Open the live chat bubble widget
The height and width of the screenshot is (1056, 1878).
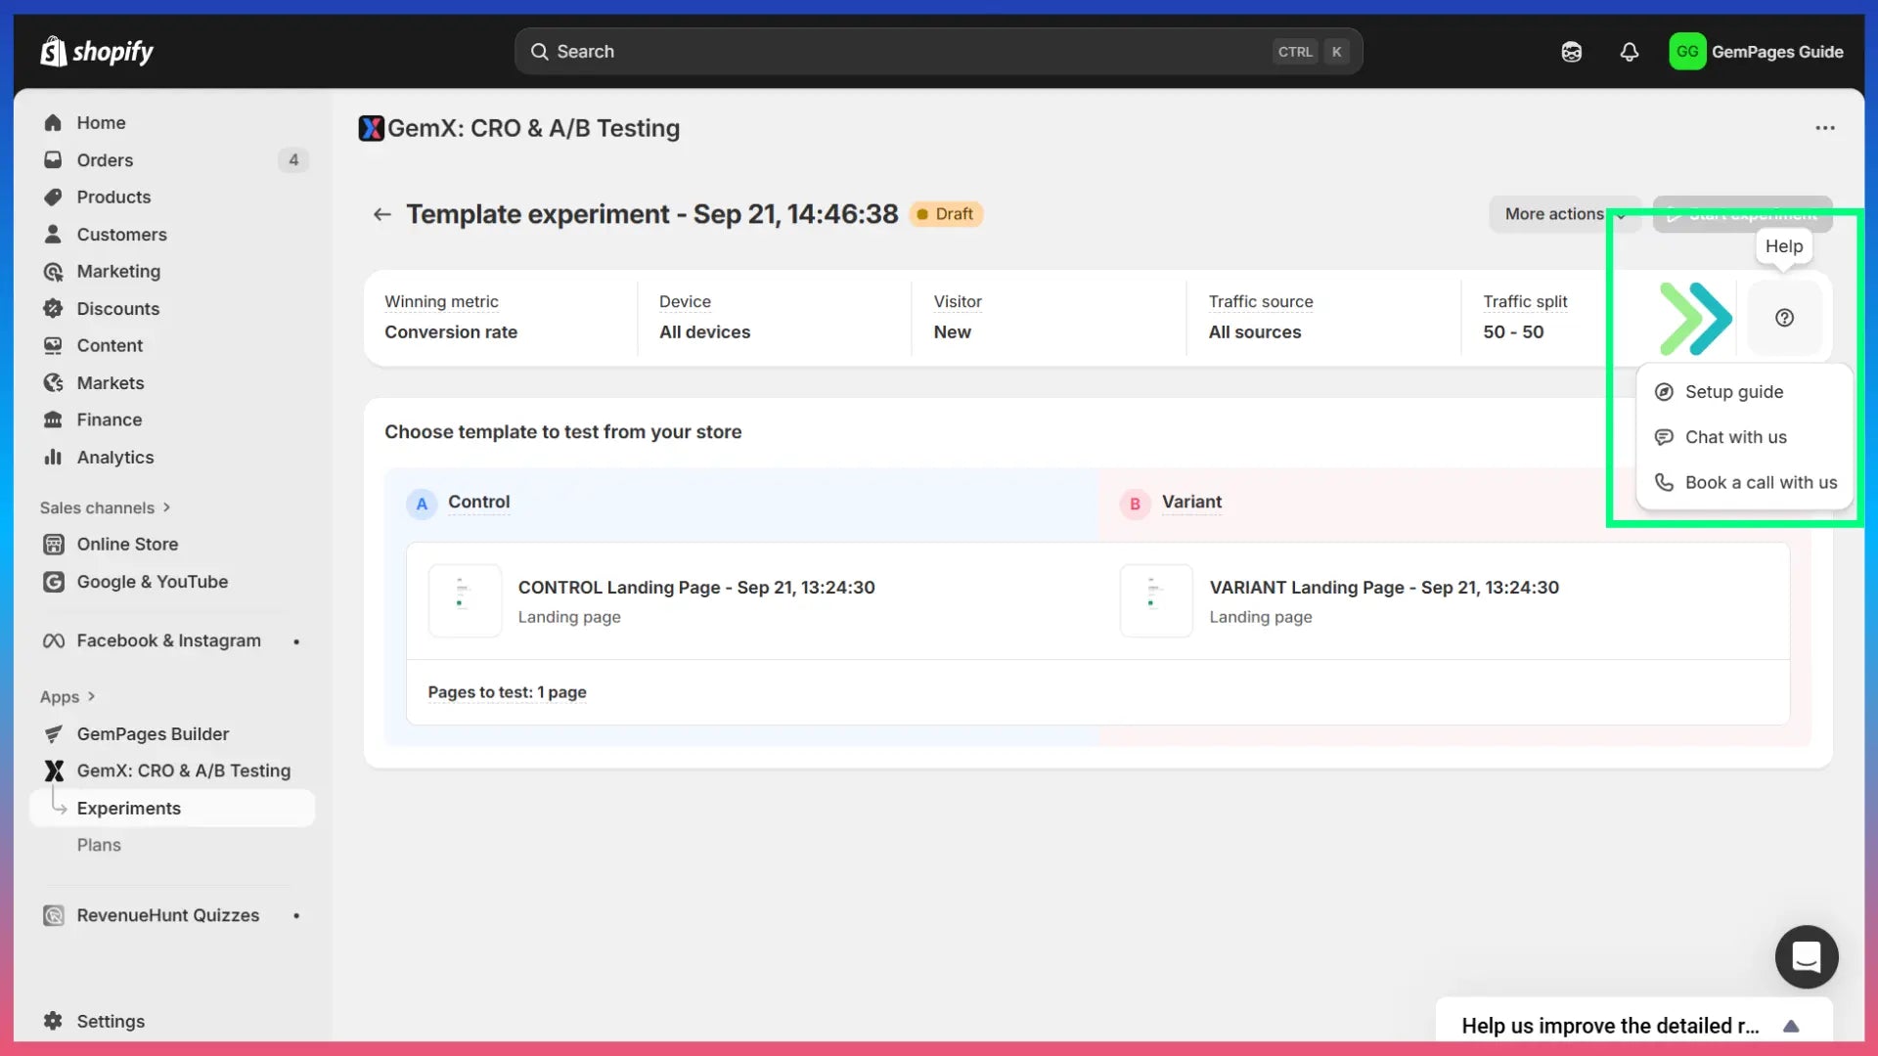coord(1806,956)
